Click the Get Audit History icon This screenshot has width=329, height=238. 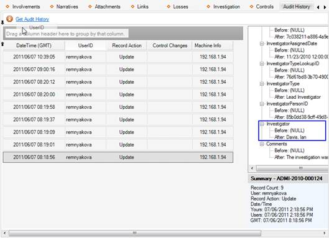(x=9, y=19)
